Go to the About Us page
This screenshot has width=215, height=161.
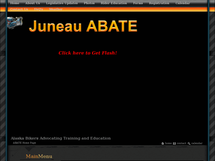(x=33, y=3)
